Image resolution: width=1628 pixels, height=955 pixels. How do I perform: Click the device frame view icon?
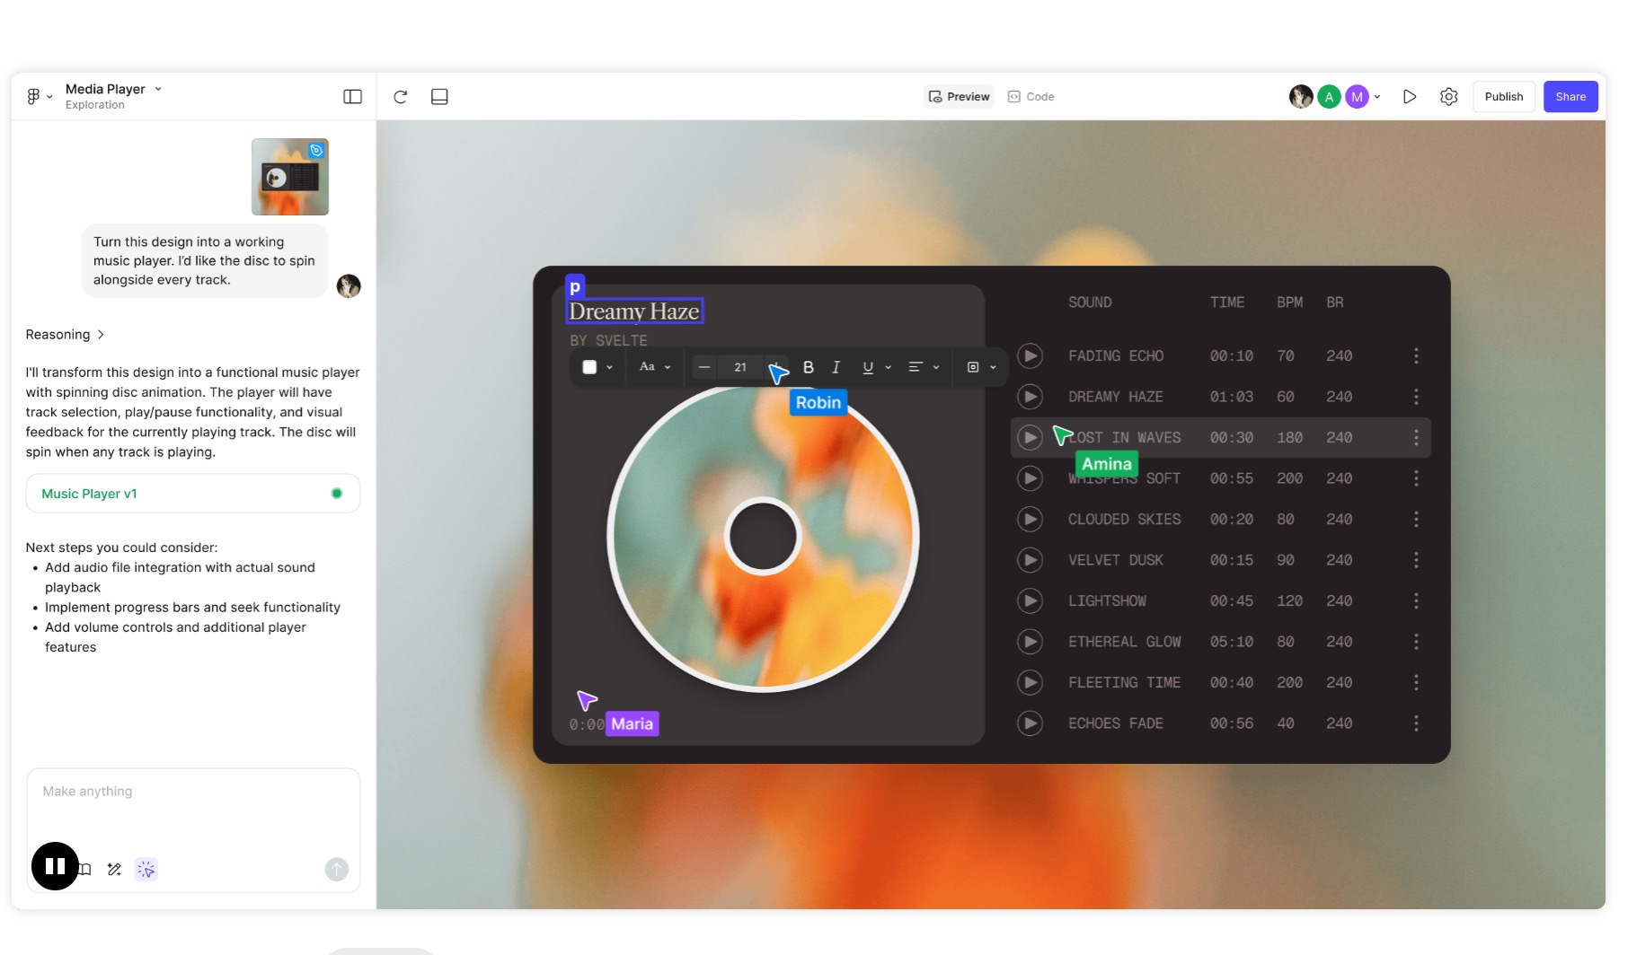(x=439, y=96)
